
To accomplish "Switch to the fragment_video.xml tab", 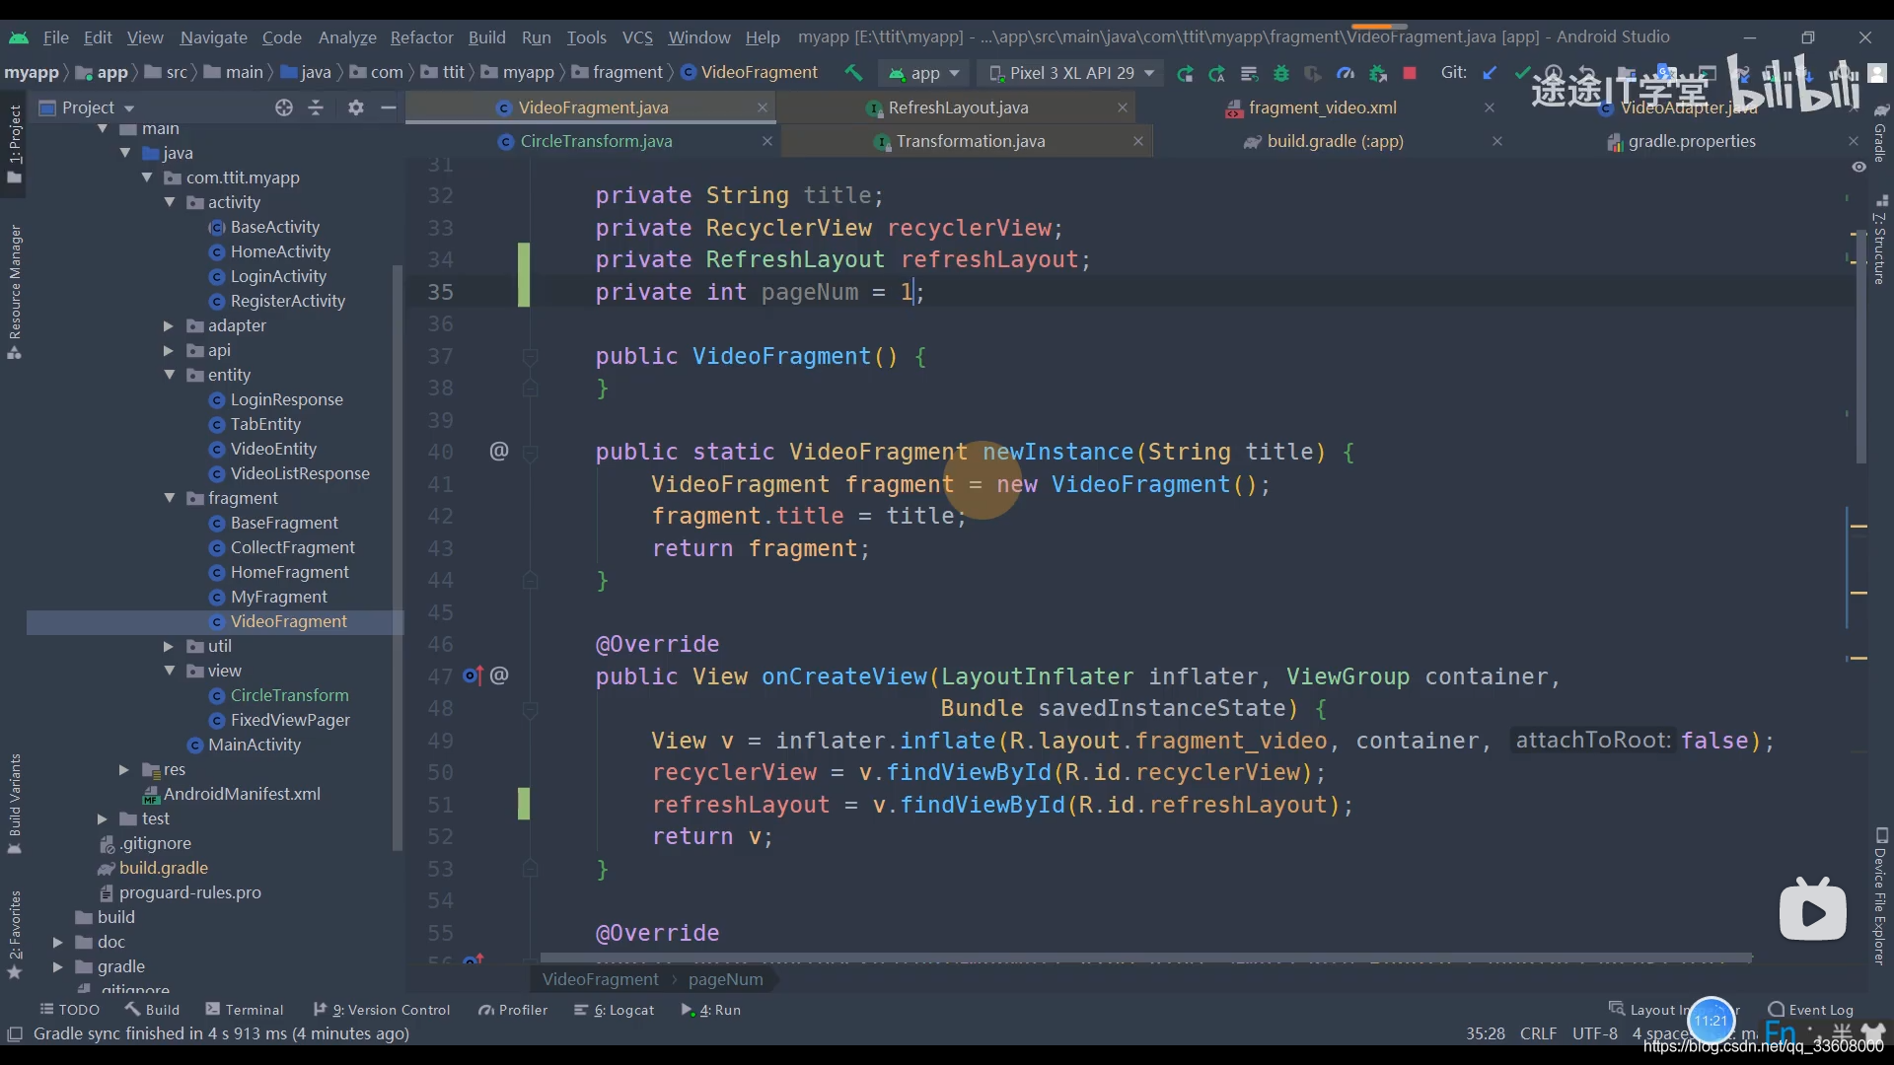I will [1322, 107].
